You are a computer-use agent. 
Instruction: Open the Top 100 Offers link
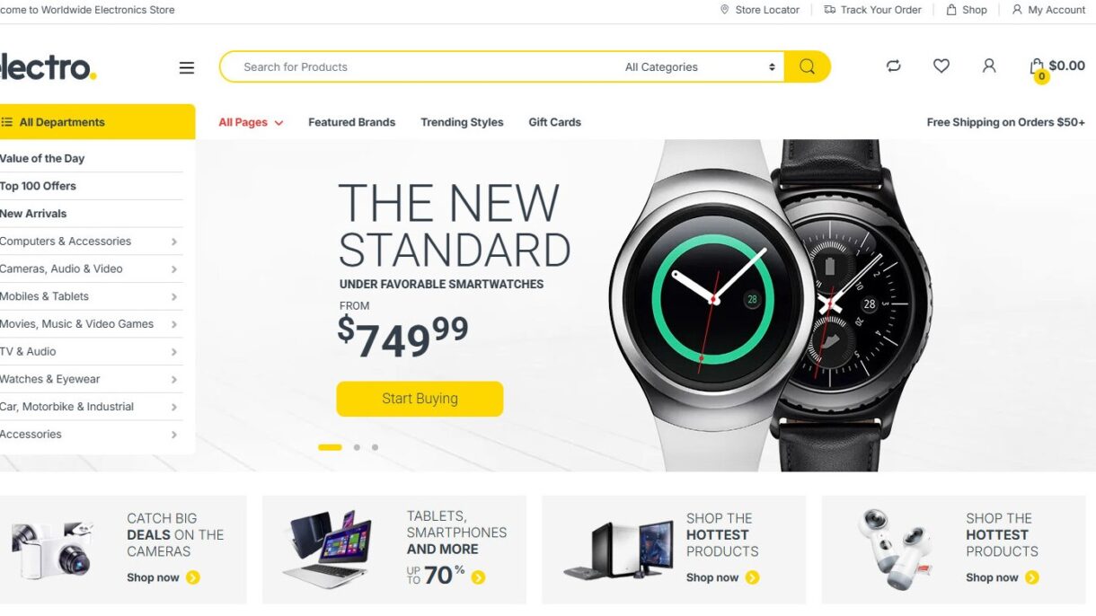38,186
